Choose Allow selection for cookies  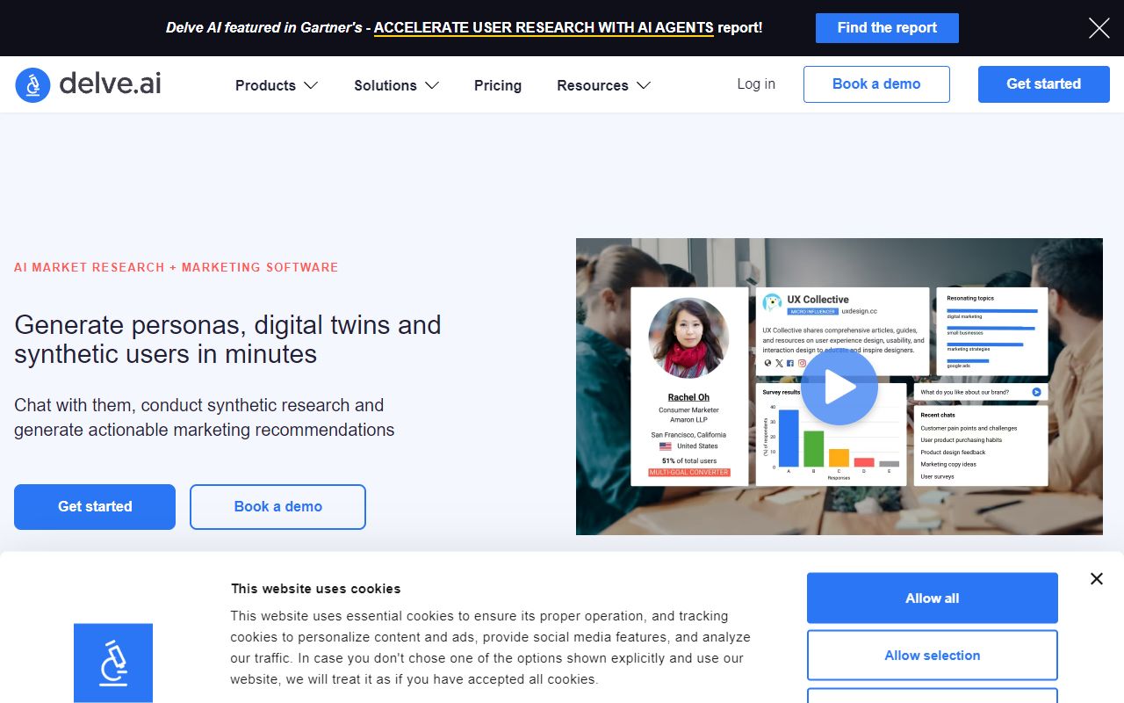(932, 656)
